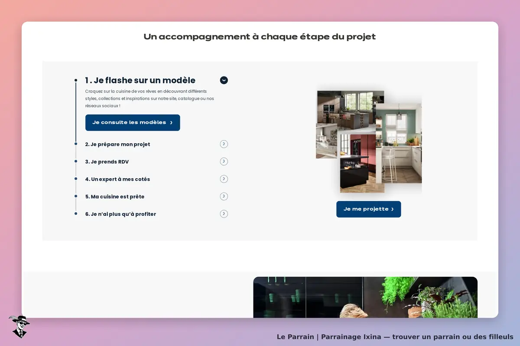The image size is (520, 346).
Task: Select the '6. Je n'ai plus qu'à profiter' step title
Action: pos(120,214)
